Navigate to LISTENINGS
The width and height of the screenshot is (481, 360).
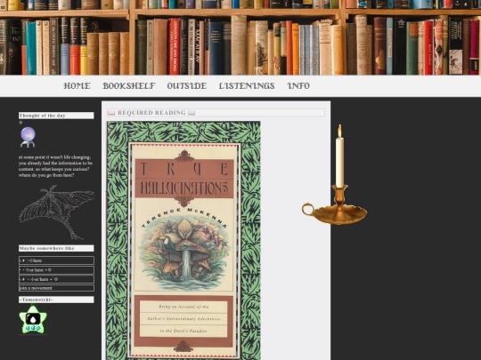pos(247,86)
